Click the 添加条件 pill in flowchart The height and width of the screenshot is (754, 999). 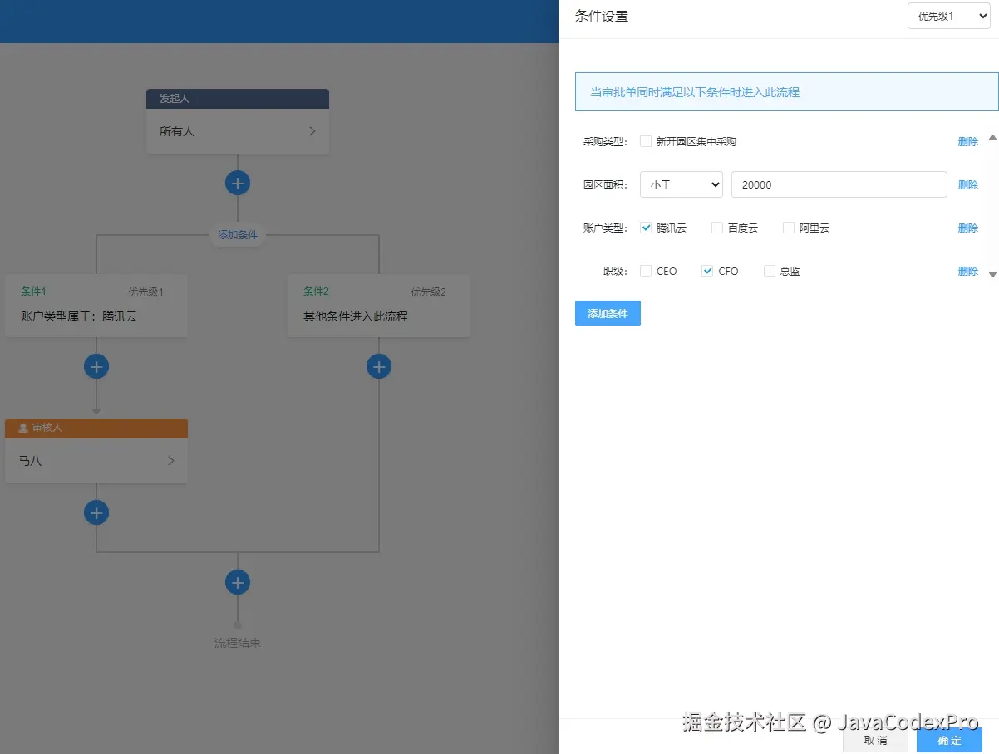tap(238, 235)
